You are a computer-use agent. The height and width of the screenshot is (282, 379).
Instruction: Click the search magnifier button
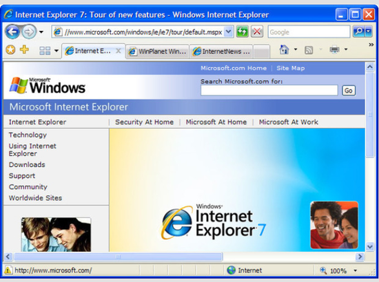(359, 32)
